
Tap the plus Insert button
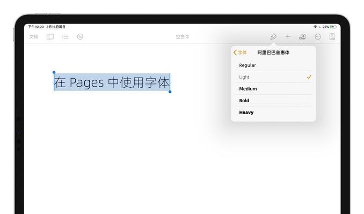pos(288,36)
